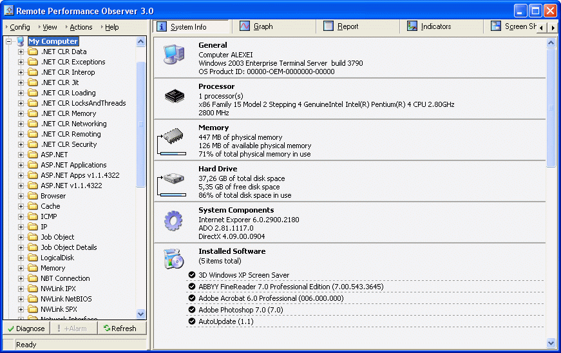
Task: Expand the Job Object Details node
Action: click(21, 247)
